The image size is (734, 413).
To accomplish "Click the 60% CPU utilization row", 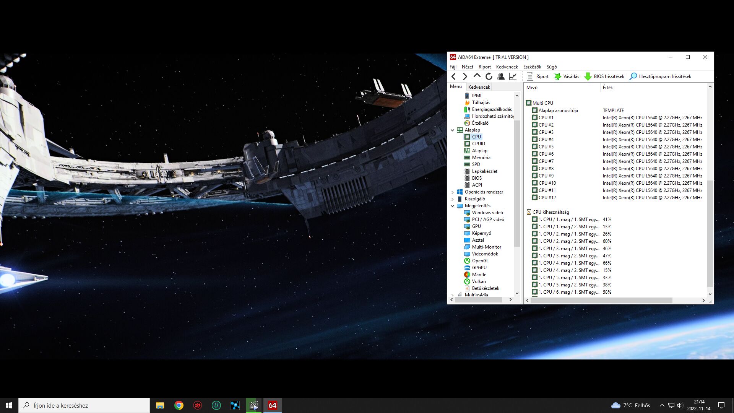I will [x=572, y=241].
